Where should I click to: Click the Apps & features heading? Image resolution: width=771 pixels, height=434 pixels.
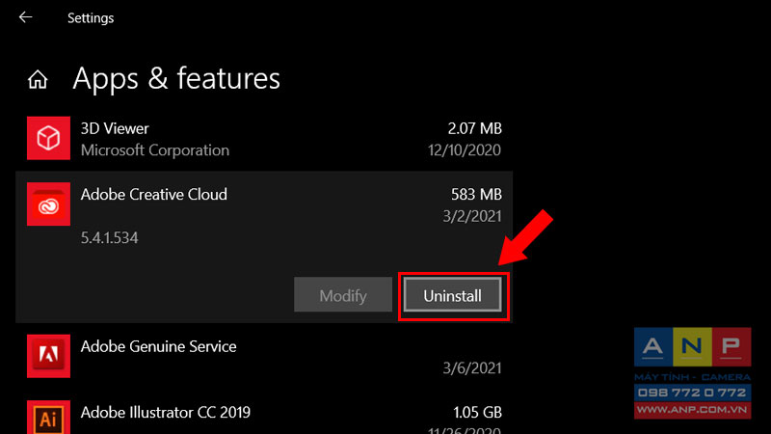(x=176, y=79)
